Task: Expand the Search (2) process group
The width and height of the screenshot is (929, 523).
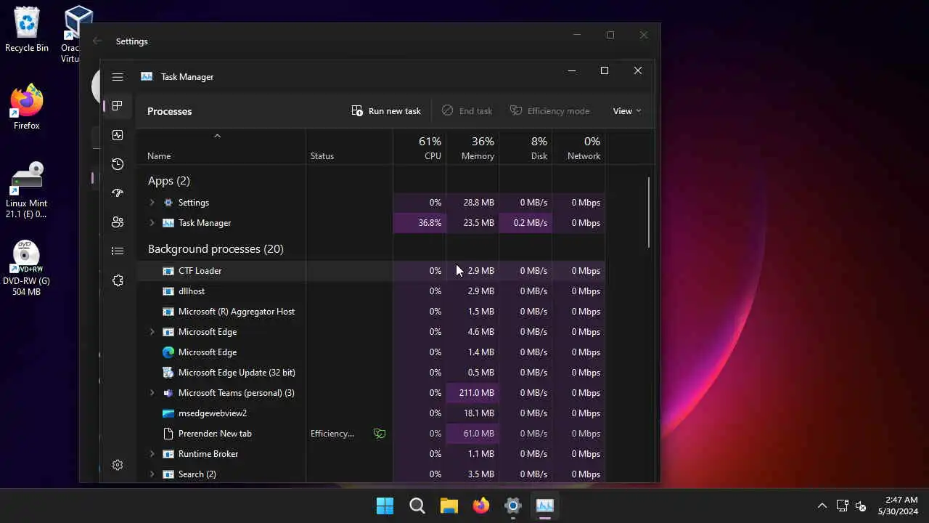Action: 152,474
